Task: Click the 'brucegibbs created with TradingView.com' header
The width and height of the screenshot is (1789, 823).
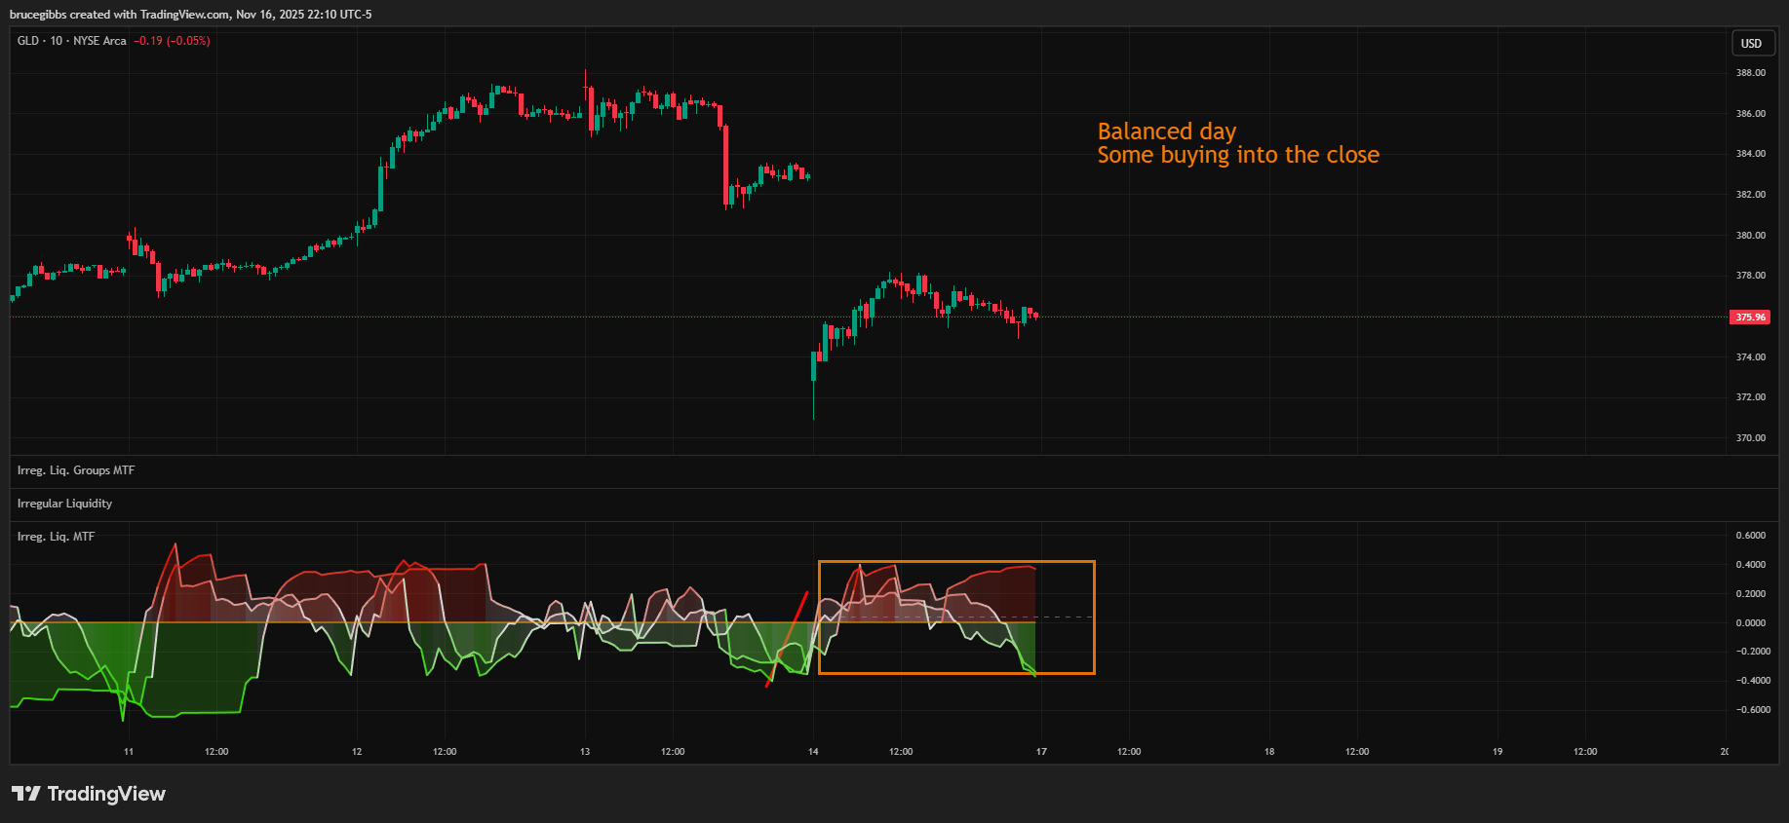Action: pyautogui.click(x=190, y=15)
